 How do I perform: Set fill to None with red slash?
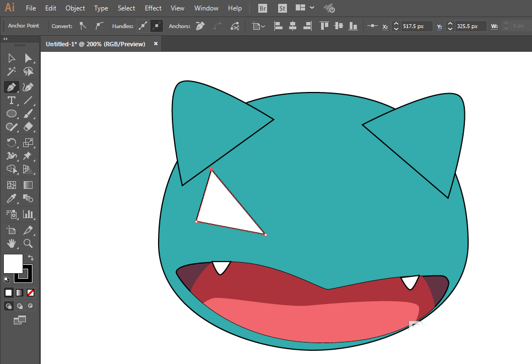coord(30,292)
